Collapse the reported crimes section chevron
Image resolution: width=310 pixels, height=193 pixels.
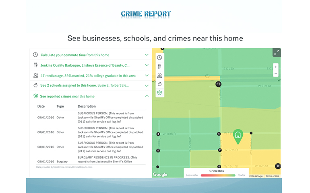coord(147,96)
